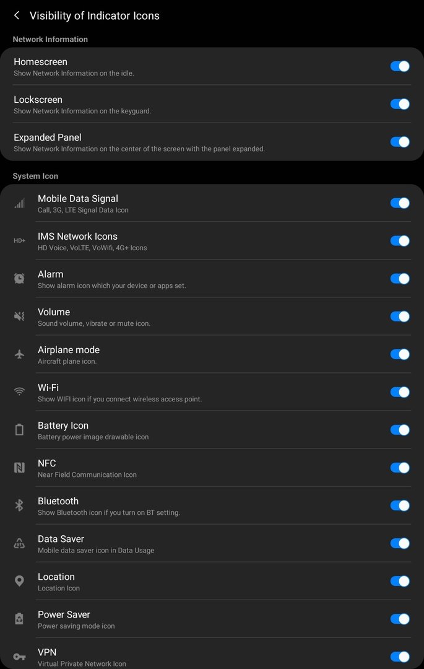Screen dimensions: 424x669
Task: Switch off the Expanded Panel toggle
Action: point(400,142)
